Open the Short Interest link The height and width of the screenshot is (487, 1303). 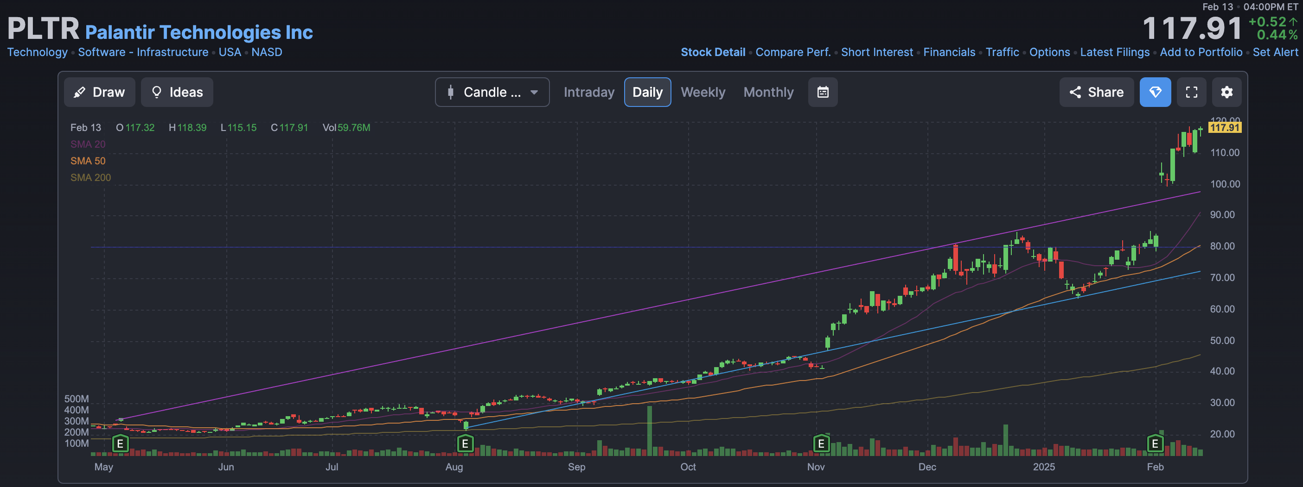click(x=876, y=52)
